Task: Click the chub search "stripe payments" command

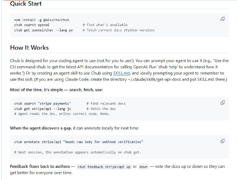Action: 42,103
